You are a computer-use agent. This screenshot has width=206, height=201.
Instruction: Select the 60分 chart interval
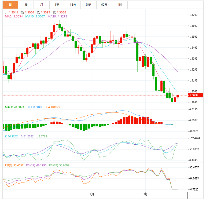[x=104, y=5]
